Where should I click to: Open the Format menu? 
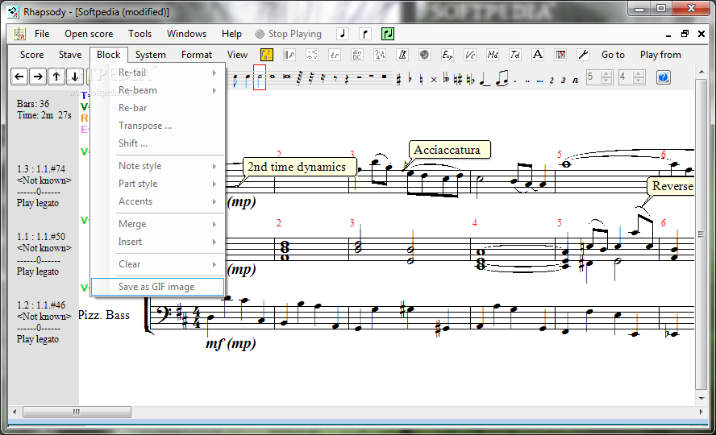pos(197,55)
